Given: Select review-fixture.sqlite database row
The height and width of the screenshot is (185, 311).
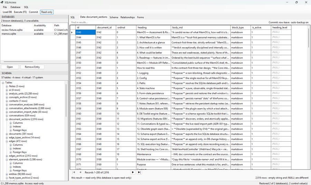Looking at the screenshot, I should (x=34, y=30).
